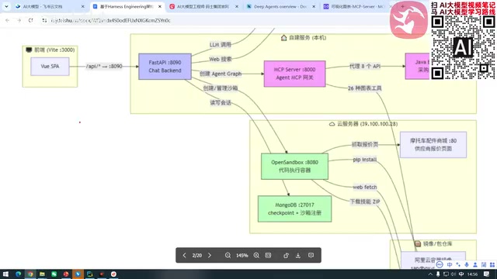Close the AI大模型工程师 tab
497x279 pixels.
237,6
